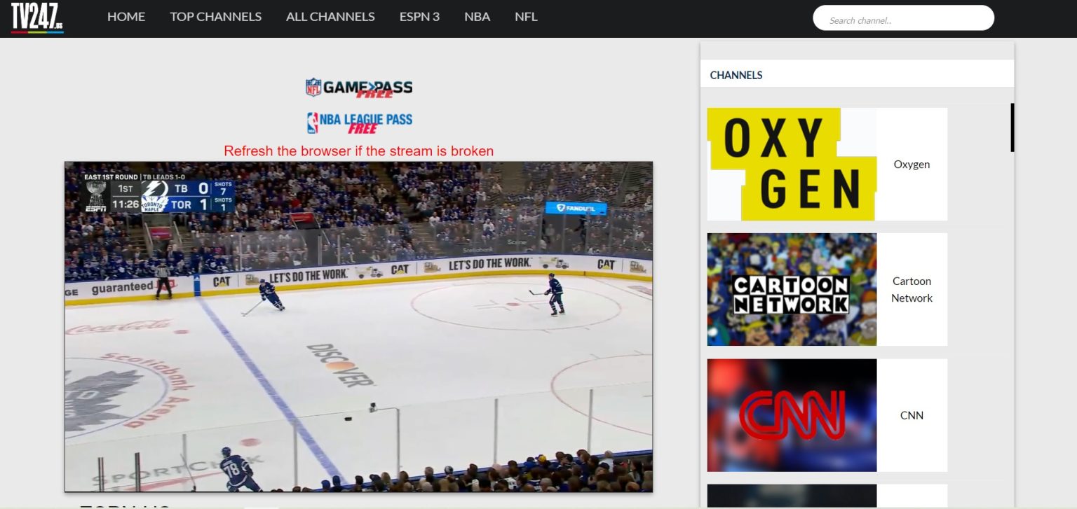Image resolution: width=1077 pixels, height=509 pixels.
Task: Open the NBA League Pass Free banner
Action: (x=359, y=120)
